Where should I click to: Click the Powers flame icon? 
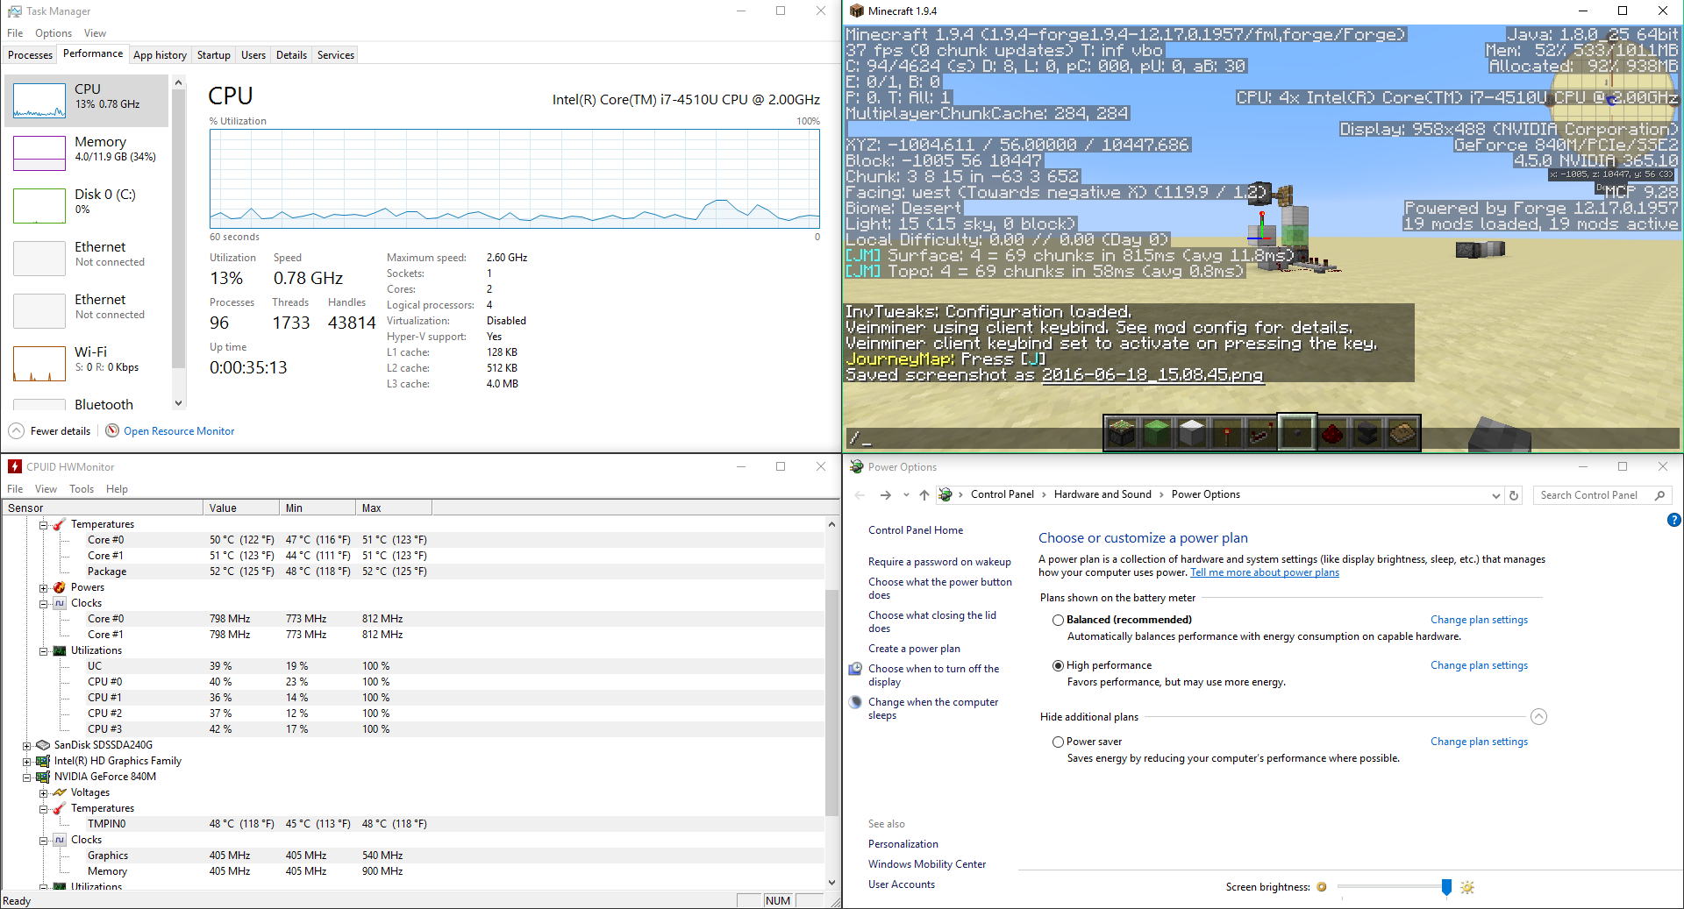coord(60,587)
